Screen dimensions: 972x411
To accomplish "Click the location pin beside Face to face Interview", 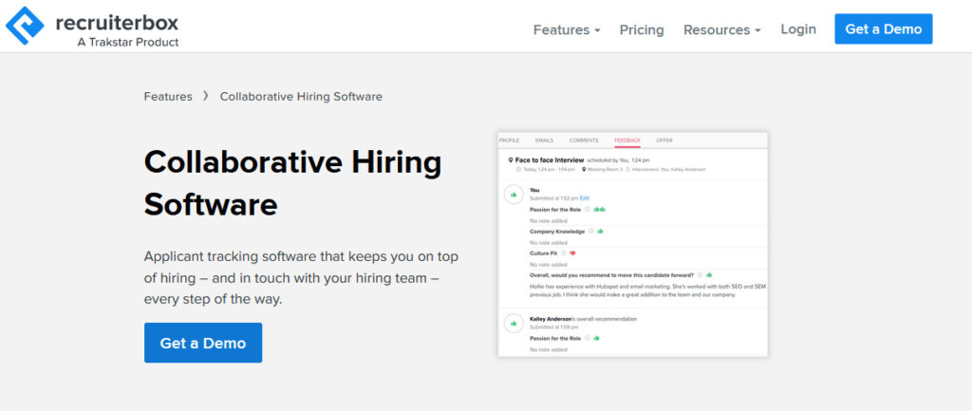I will [510, 159].
